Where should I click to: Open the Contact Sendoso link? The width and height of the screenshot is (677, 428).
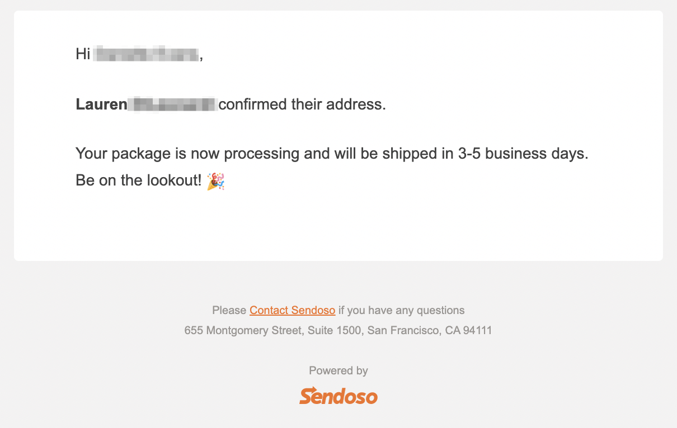293,310
